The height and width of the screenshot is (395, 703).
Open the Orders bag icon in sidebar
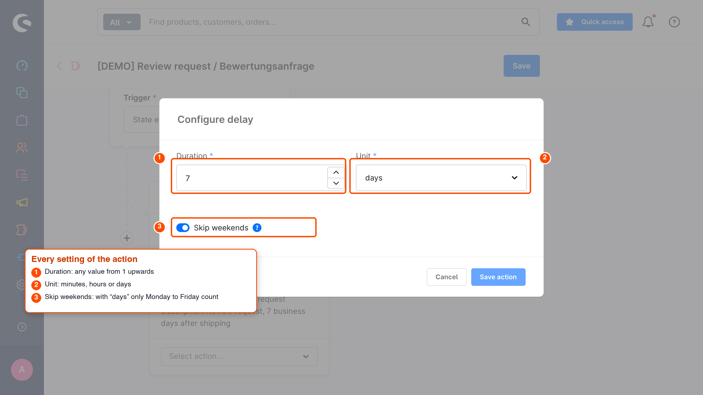pyautogui.click(x=22, y=120)
